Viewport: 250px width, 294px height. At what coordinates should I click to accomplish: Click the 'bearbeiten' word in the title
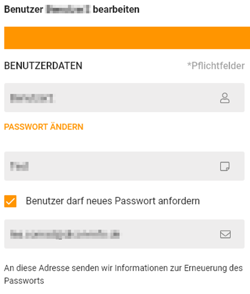(116, 9)
